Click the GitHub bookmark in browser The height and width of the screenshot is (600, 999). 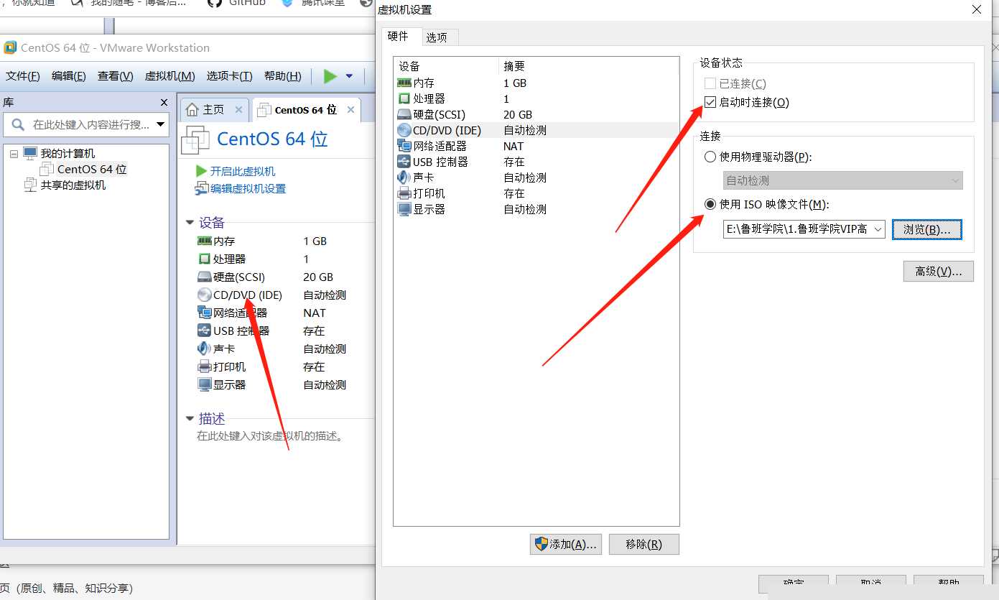(x=237, y=3)
